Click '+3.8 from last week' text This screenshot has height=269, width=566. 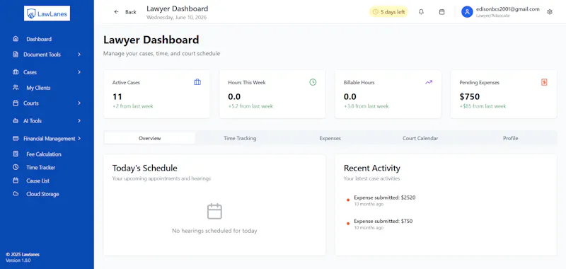click(x=366, y=106)
